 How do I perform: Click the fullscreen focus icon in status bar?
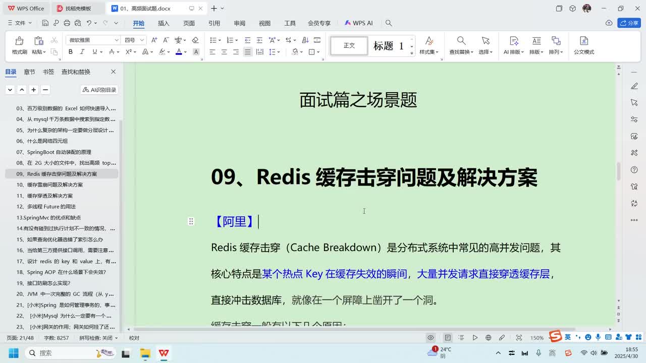pos(519,338)
